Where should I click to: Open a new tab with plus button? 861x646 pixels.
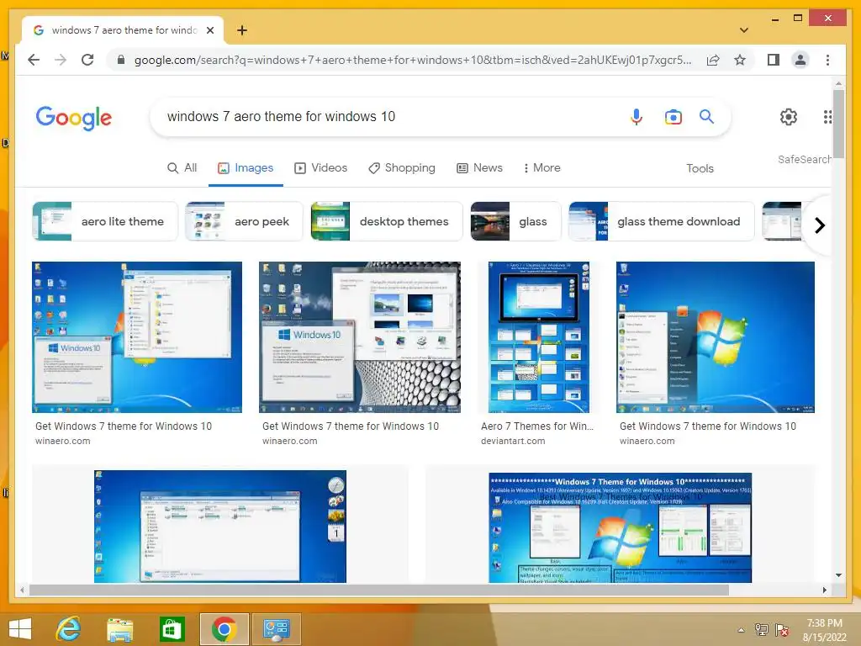tap(242, 30)
